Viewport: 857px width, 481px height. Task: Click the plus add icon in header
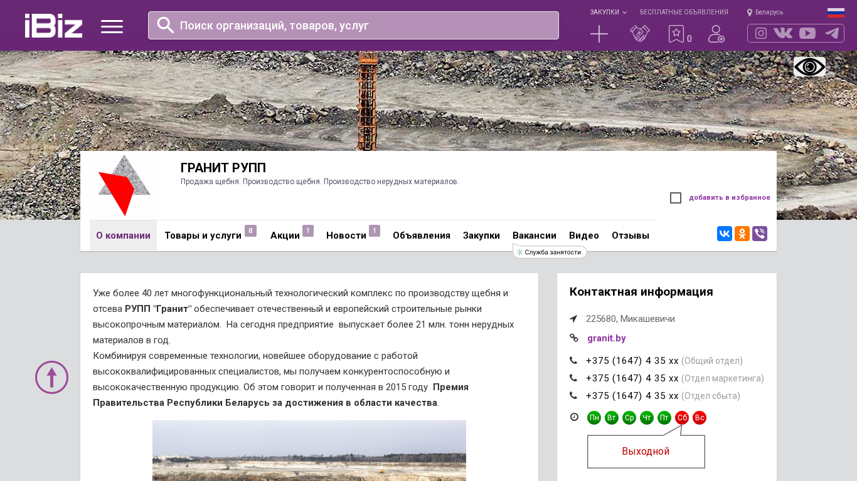[x=599, y=34]
